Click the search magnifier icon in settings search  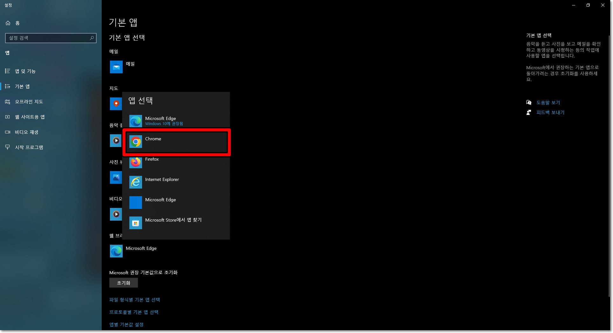(92, 38)
